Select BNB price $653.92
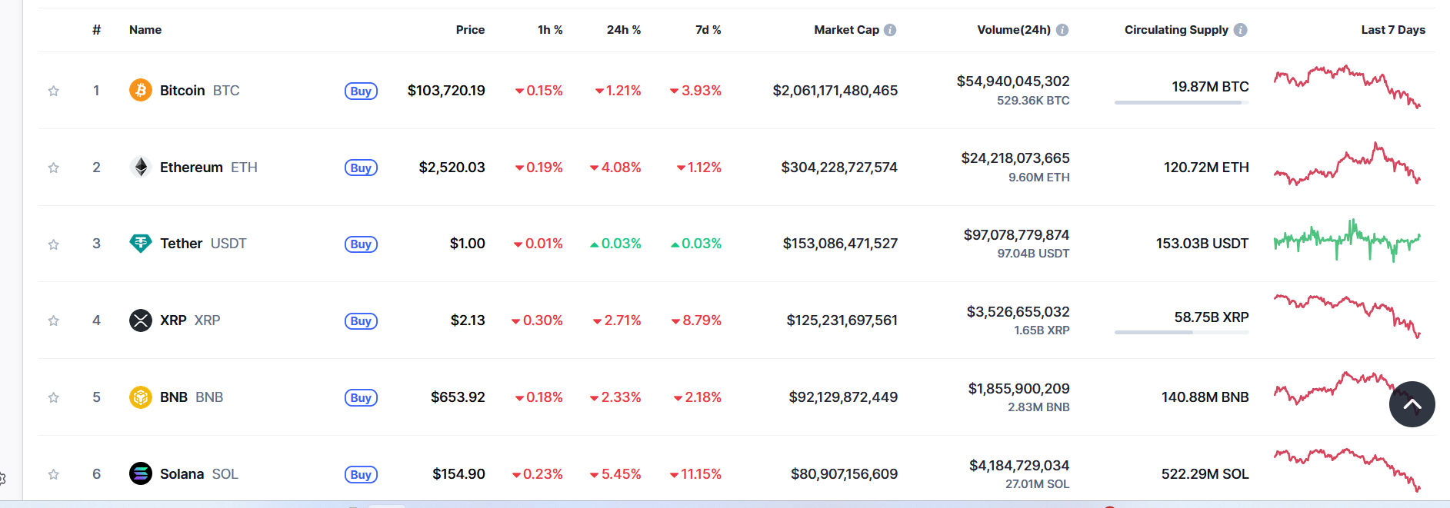The width and height of the screenshot is (1450, 508). [x=458, y=397]
